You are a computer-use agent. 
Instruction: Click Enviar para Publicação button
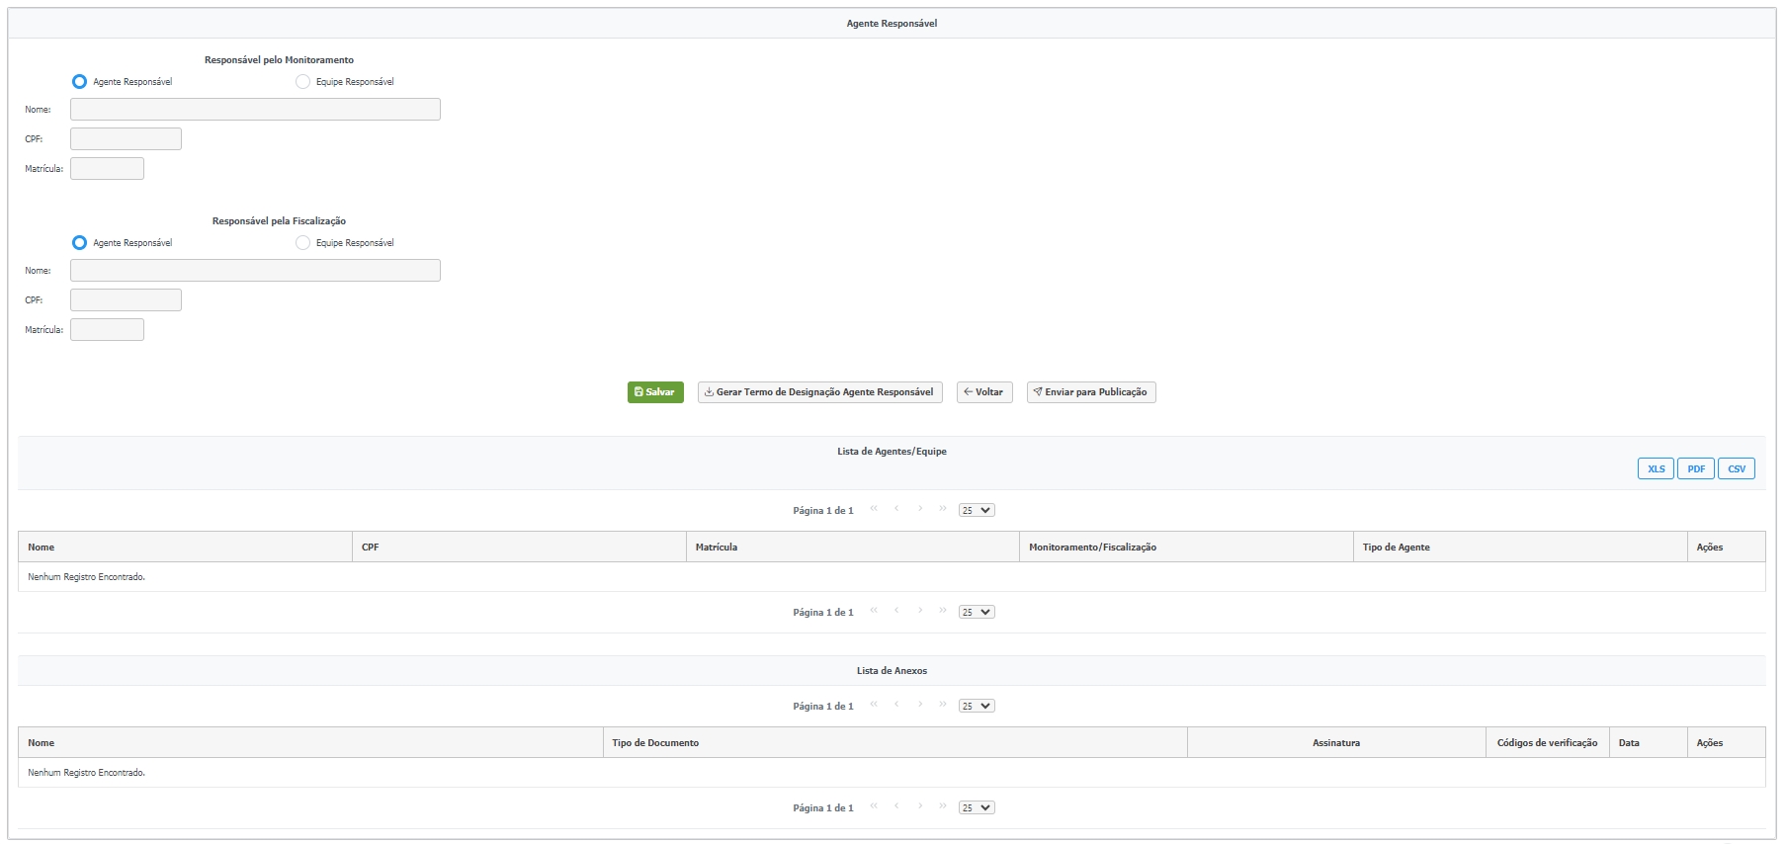[x=1090, y=392]
